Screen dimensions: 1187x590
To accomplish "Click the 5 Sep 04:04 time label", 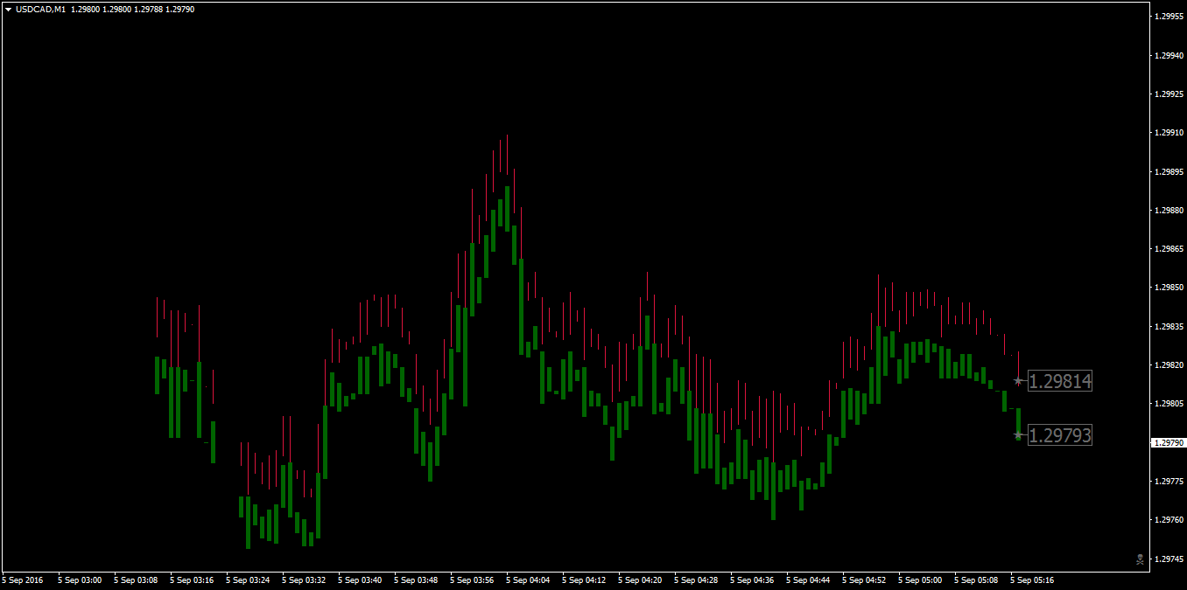I will (528, 580).
